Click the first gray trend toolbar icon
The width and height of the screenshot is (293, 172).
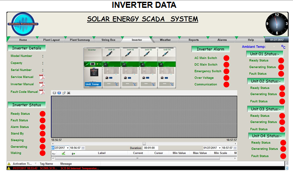click(x=54, y=93)
